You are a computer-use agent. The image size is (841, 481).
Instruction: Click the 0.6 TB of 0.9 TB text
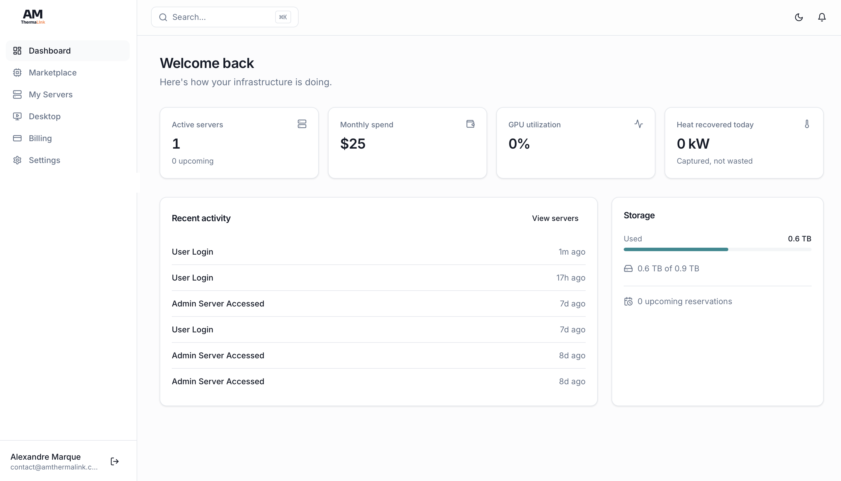click(668, 268)
